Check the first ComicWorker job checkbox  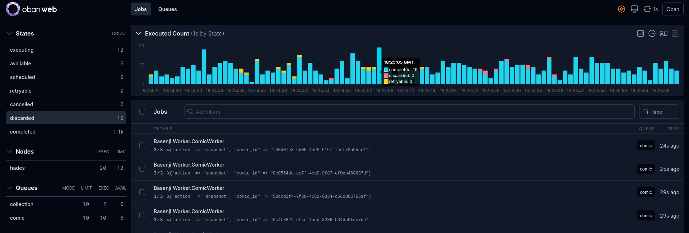tap(142, 145)
